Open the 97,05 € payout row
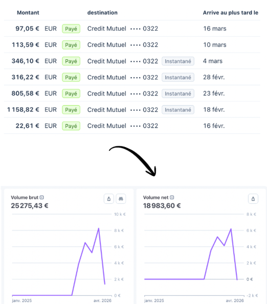The width and height of the screenshot is (267, 304). pyautogui.click(x=132, y=29)
